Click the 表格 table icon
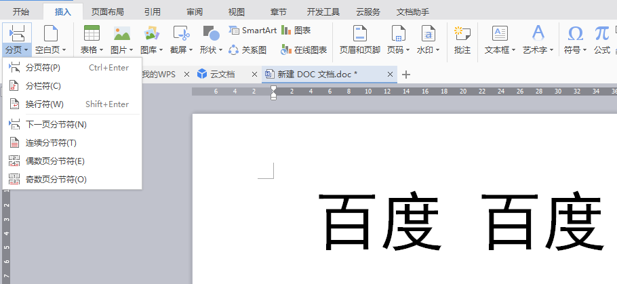Image resolution: width=617 pixels, height=284 pixels. pos(92,33)
